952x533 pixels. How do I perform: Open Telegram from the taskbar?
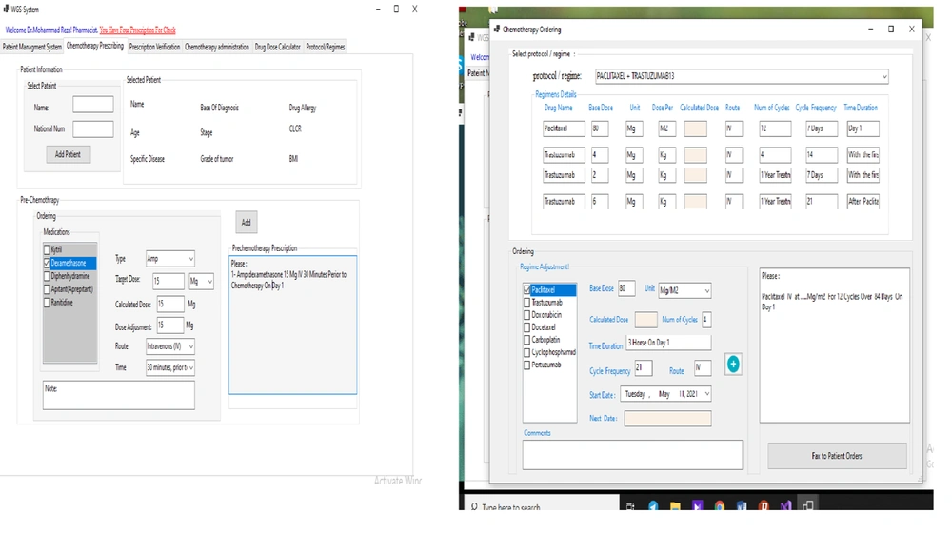point(653,505)
